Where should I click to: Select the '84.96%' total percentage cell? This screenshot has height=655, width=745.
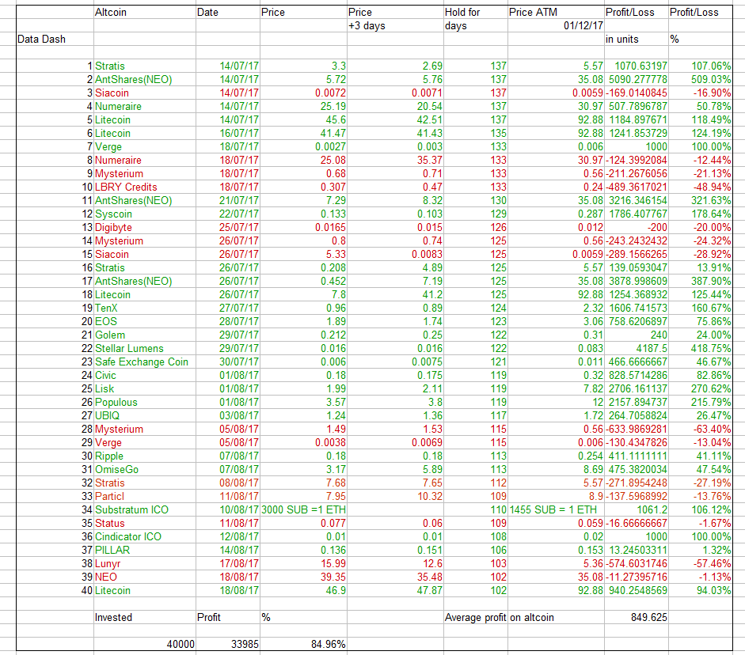(x=303, y=644)
